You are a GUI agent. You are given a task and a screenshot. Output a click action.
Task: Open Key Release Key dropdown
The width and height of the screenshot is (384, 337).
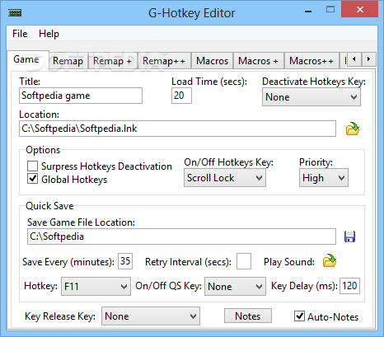(151, 316)
